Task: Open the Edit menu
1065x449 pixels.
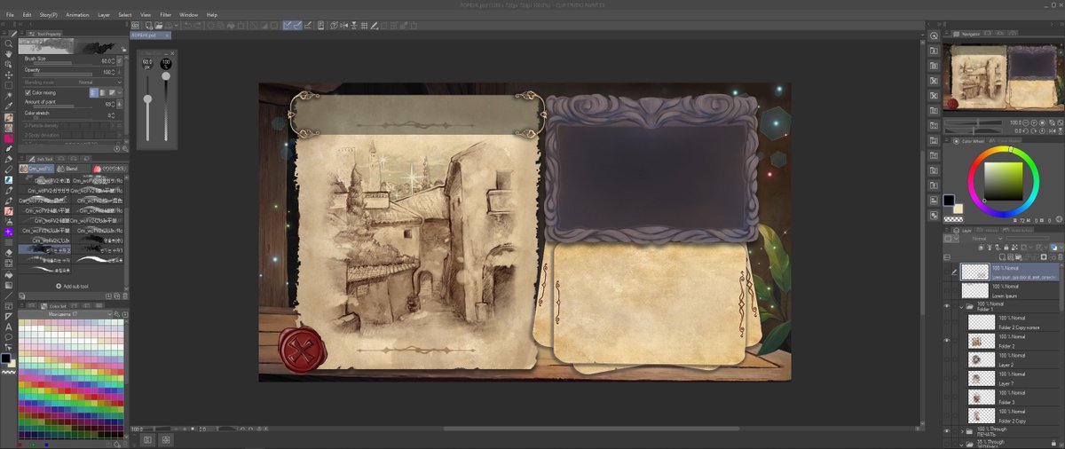Action: pyautogui.click(x=28, y=15)
